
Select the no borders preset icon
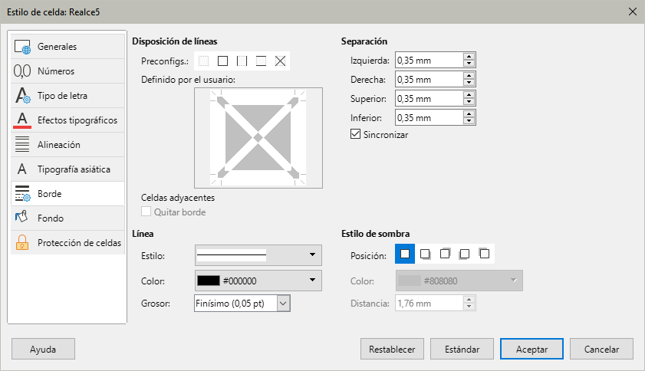click(x=203, y=61)
